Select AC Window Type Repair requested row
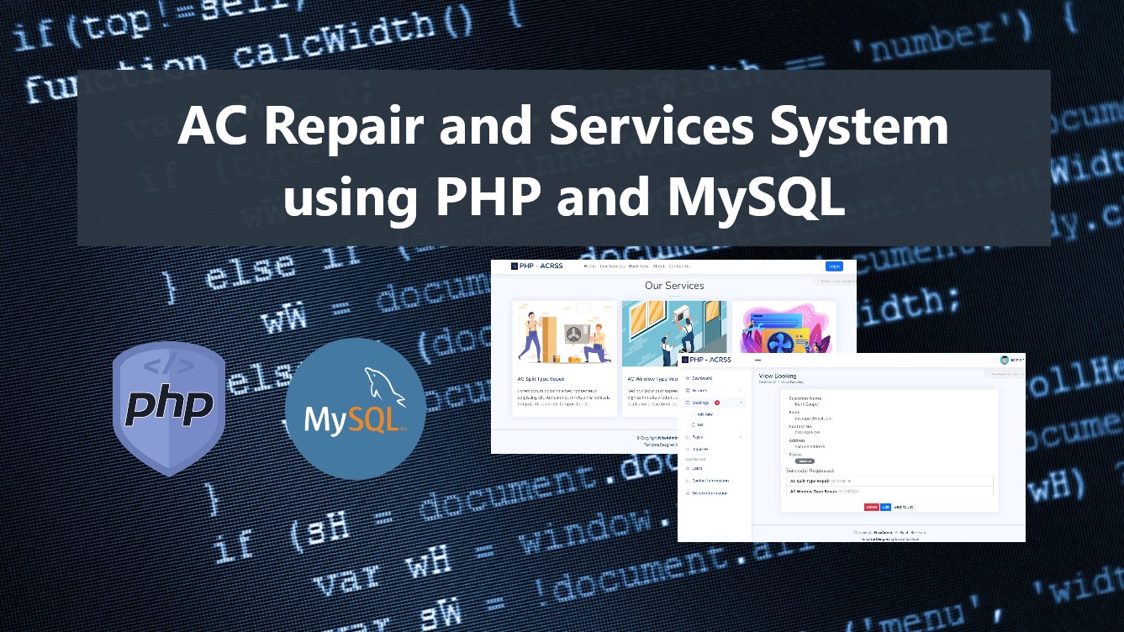 [889, 491]
